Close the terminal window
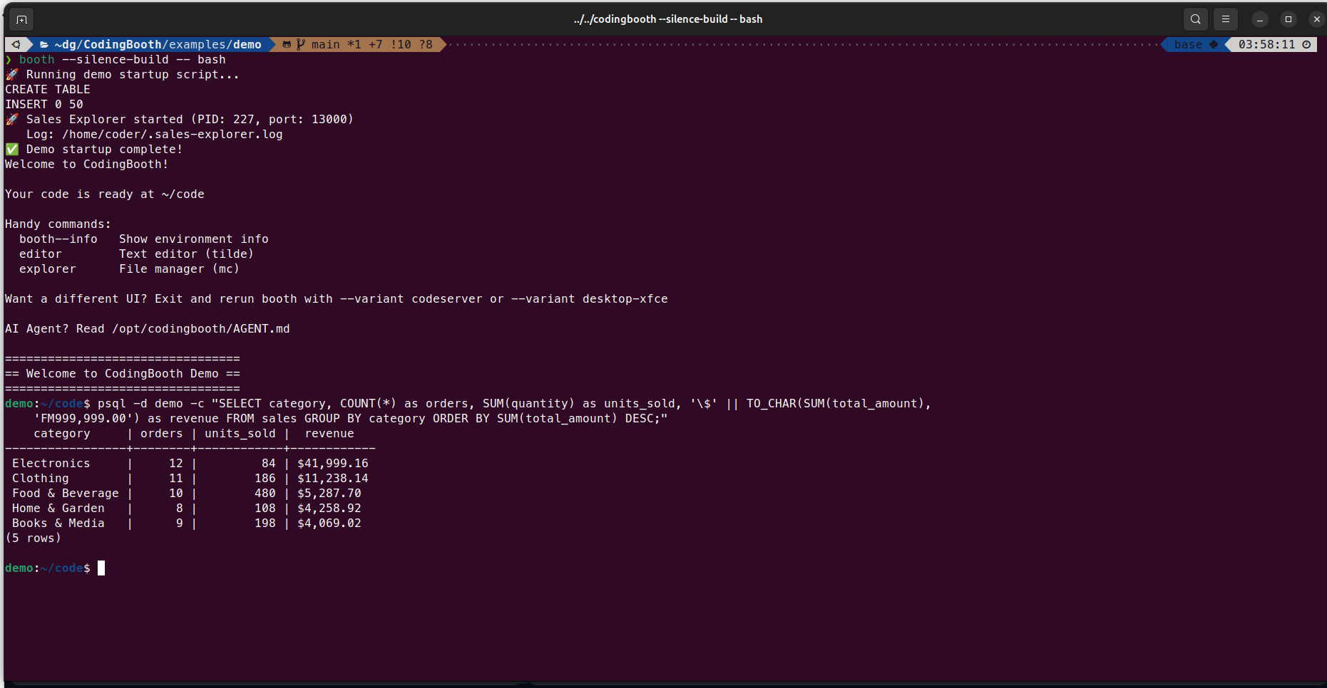1327x688 pixels. [x=1317, y=19]
